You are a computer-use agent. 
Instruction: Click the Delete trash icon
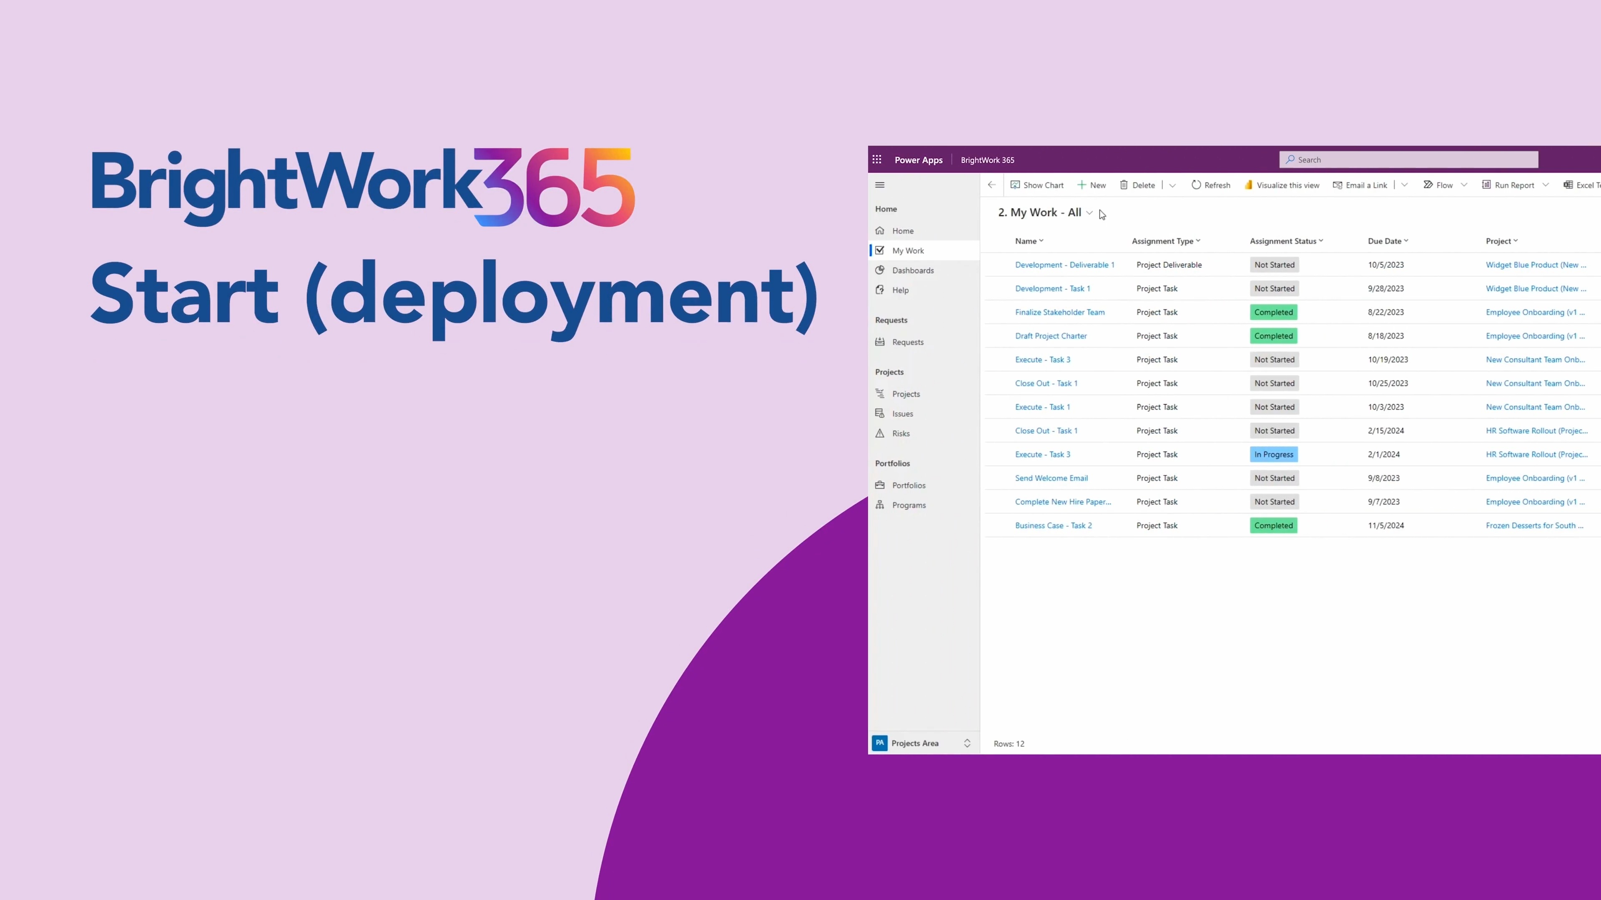point(1124,185)
